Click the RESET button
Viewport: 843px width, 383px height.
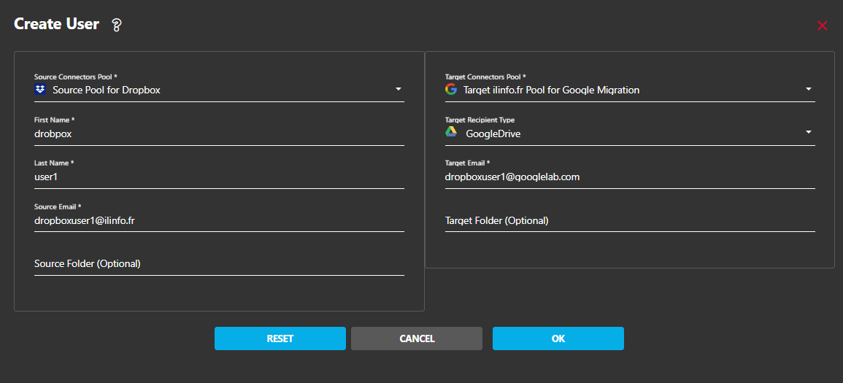280,338
